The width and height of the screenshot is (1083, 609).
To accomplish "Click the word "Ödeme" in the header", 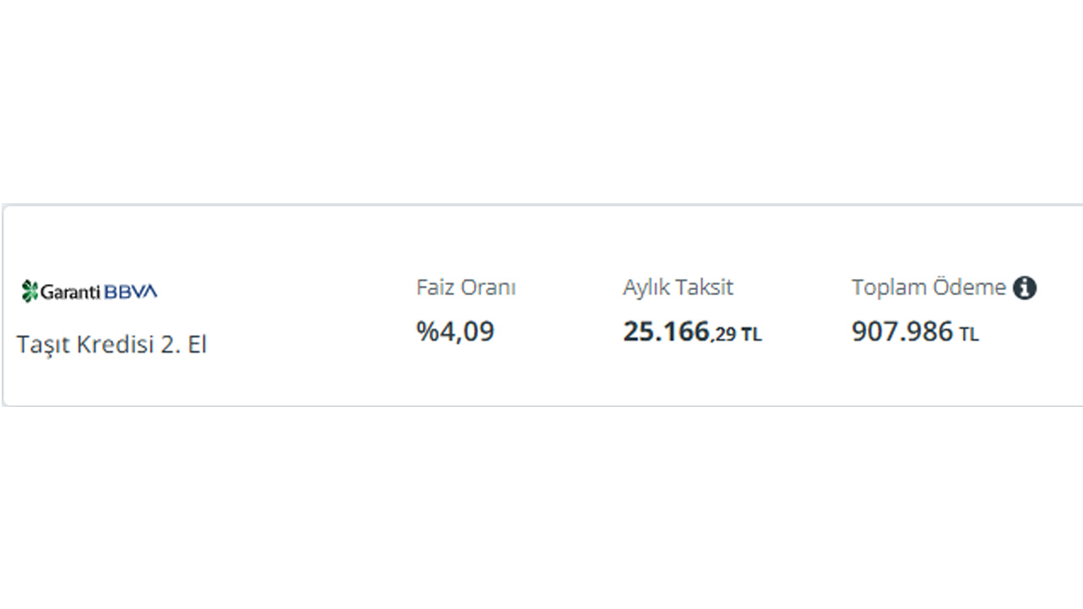I will [970, 288].
